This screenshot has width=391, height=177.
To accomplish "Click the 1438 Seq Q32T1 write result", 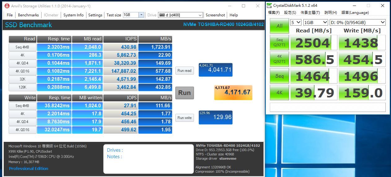I will (362, 43).
